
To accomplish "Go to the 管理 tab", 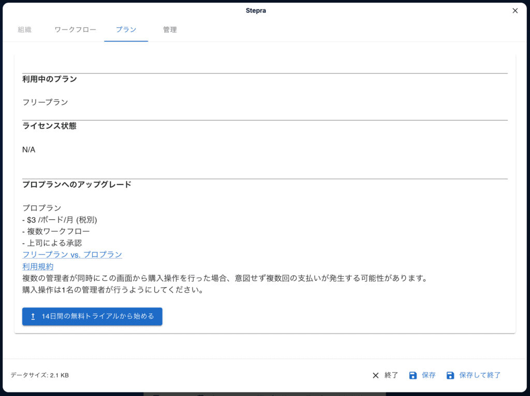I will tap(170, 29).
